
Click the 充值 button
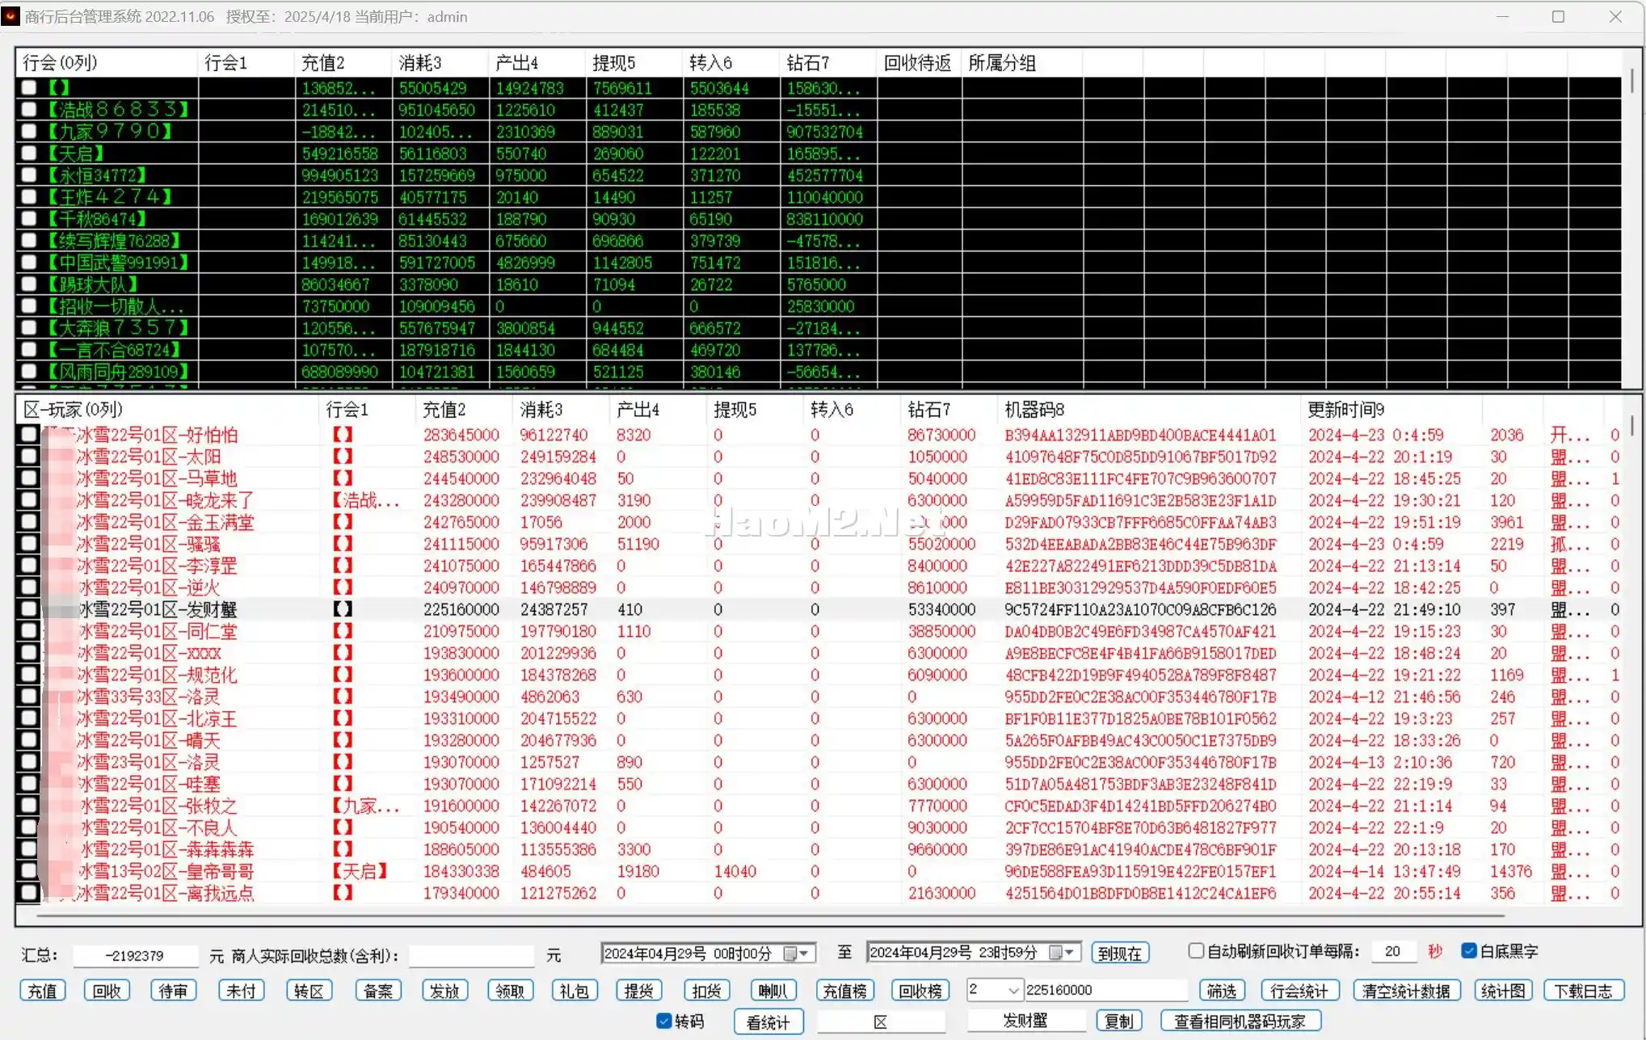tap(42, 991)
